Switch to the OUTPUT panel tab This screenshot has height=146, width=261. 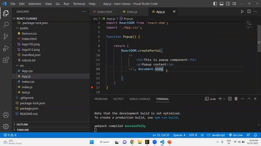click(x=118, y=99)
